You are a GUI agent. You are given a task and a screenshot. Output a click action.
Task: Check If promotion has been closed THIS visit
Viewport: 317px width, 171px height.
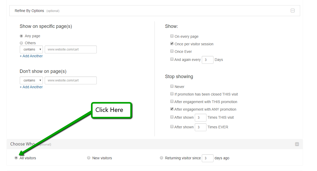pos(172,94)
